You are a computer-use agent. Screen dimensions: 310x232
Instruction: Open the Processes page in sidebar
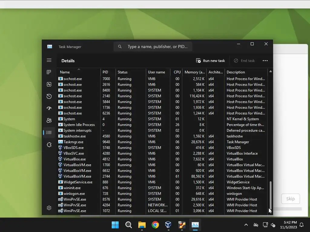[49, 72]
